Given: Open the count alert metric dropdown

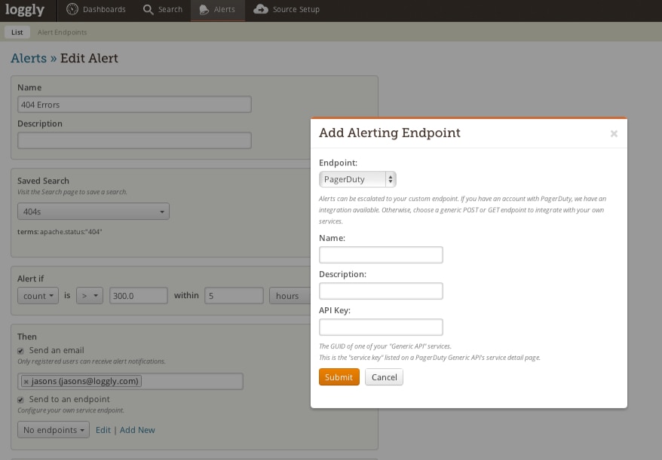Looking at the screenshot, I should (x=38, y=296).
